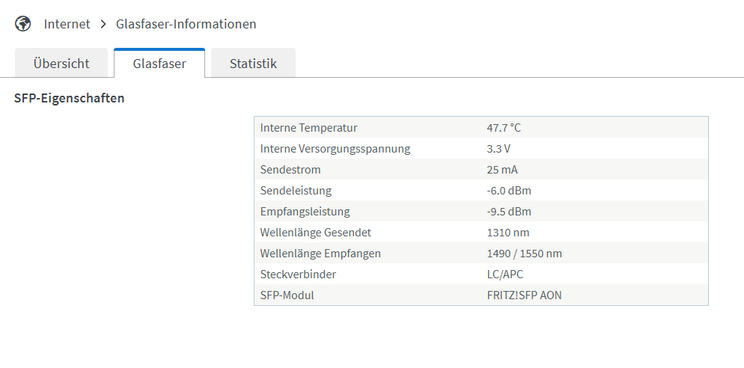Select the Interne Versorgungsspannung row
Image resolution: width=744 pixels, height=368 pixels.
pyautogui.click(x=481, y=148)
